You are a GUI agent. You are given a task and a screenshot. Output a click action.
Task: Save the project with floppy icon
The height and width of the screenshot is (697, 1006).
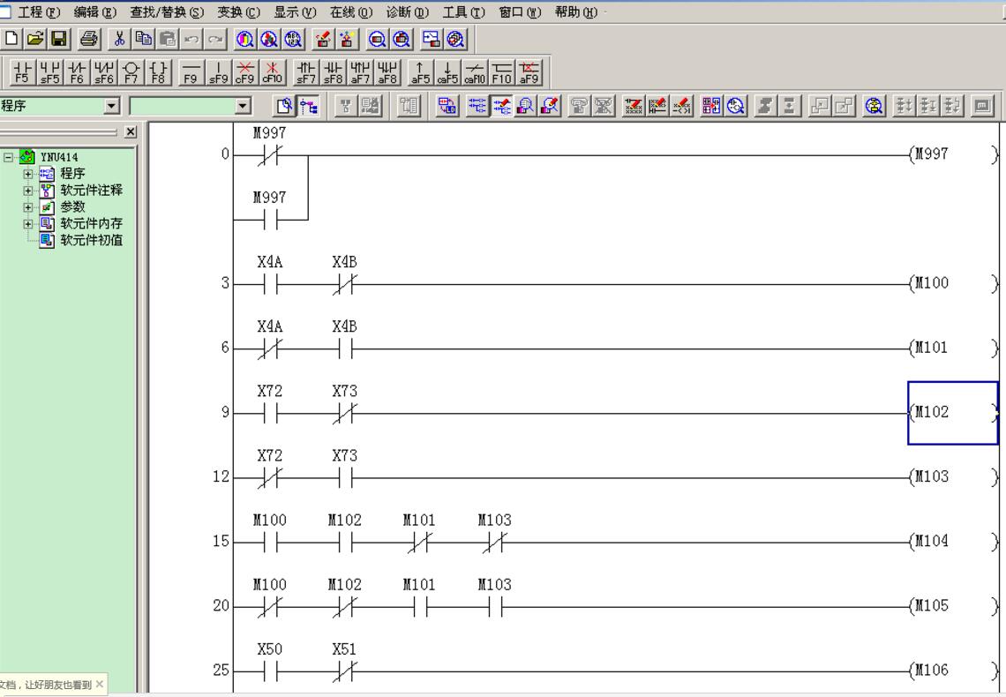(58, 39)
